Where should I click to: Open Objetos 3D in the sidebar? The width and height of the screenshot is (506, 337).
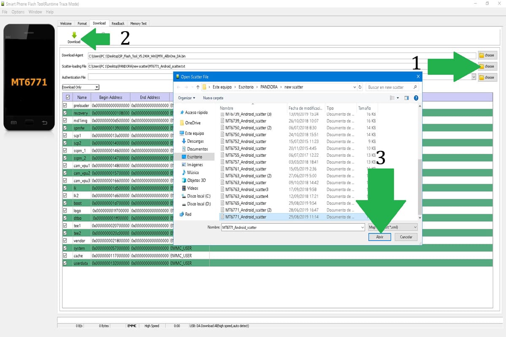click(x=194, y=180)
